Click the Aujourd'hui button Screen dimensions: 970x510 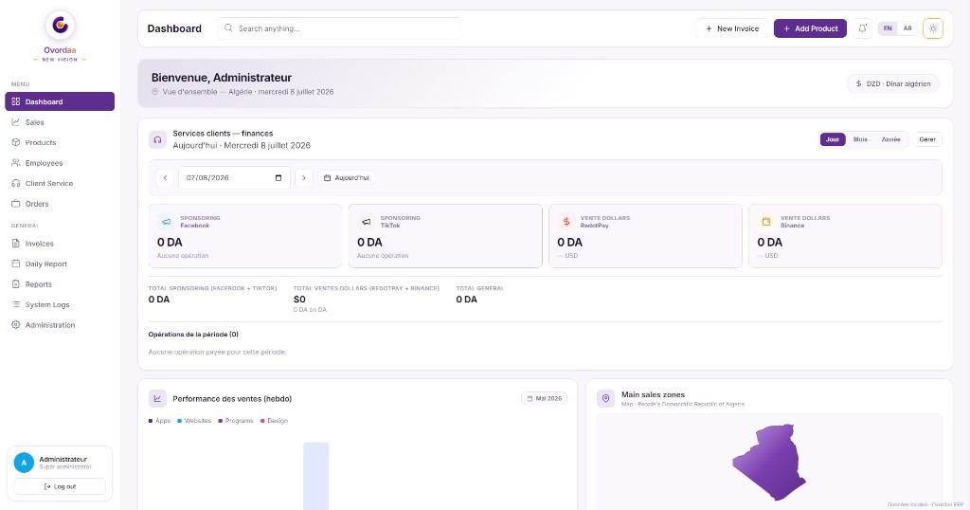point(347,177)
